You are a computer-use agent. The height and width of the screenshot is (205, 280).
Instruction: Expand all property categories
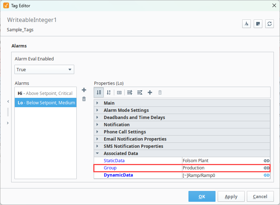(x=130, y=92)
